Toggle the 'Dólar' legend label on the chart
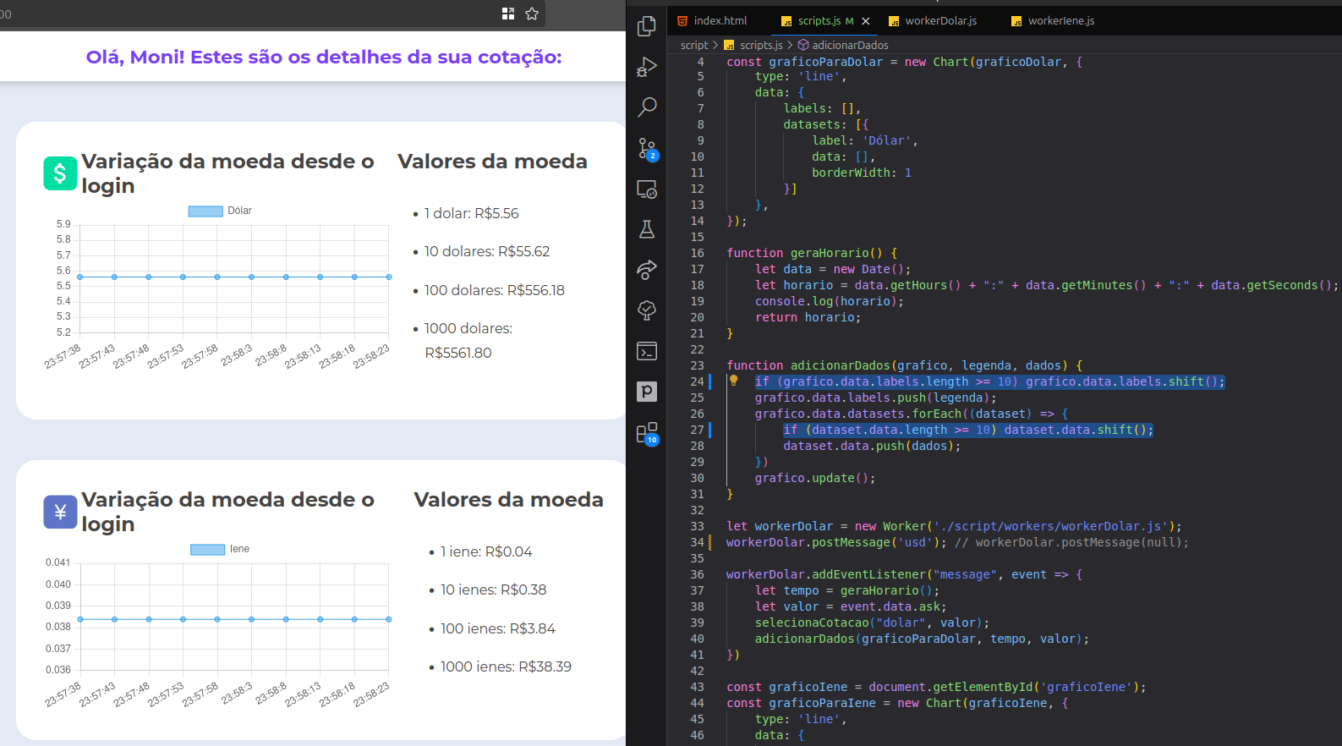This screenshot has width=1342, height=746. [239, 211]
